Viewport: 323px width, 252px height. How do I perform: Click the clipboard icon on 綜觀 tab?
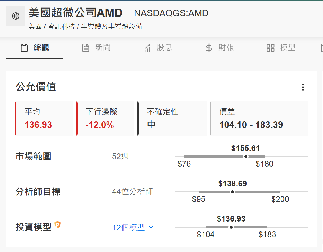click(24, 48)
